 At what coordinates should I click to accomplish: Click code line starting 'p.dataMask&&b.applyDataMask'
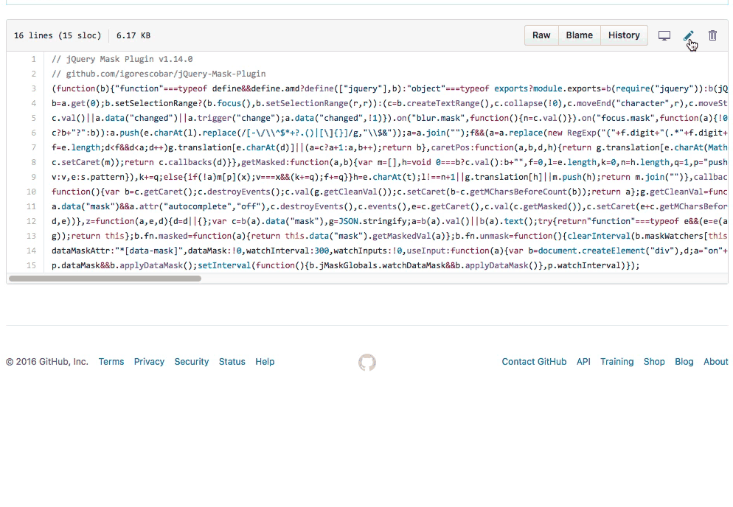point(345,265)
